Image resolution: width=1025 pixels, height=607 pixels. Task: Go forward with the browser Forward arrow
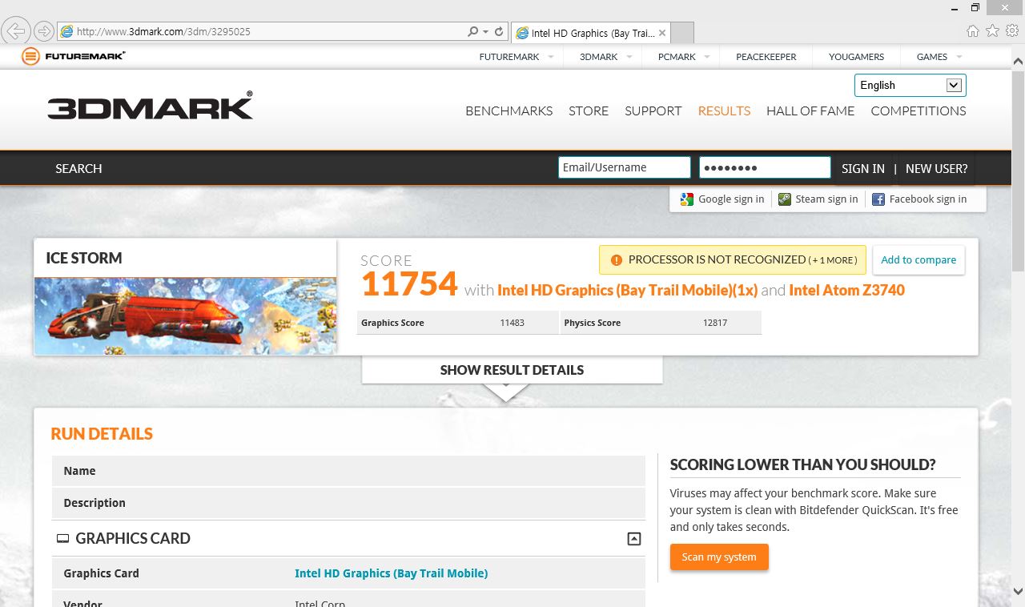coord(43,31)
